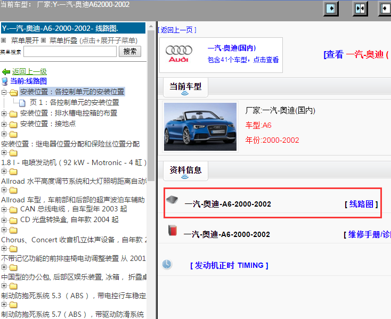Screen dimensions: 391x319
Task: Expand the 1.8 l 电喷发动机 node
Action: (4, 152)
